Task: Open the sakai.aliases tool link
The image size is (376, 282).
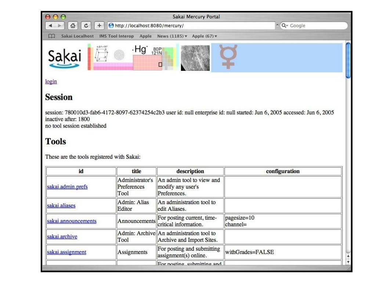Action: (x=61, y=206)
